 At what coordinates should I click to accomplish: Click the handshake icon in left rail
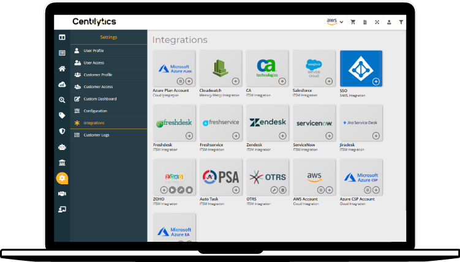[x=62, y=193]
